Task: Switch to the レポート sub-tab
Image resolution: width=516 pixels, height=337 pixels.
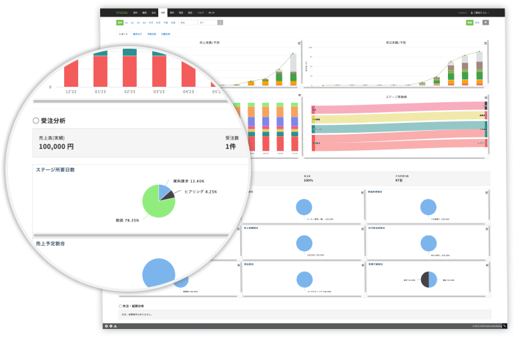Action: [123, 34]
